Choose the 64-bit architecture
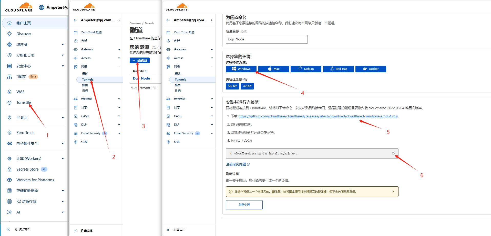This screenshot has width=491, height=236. 232,86
